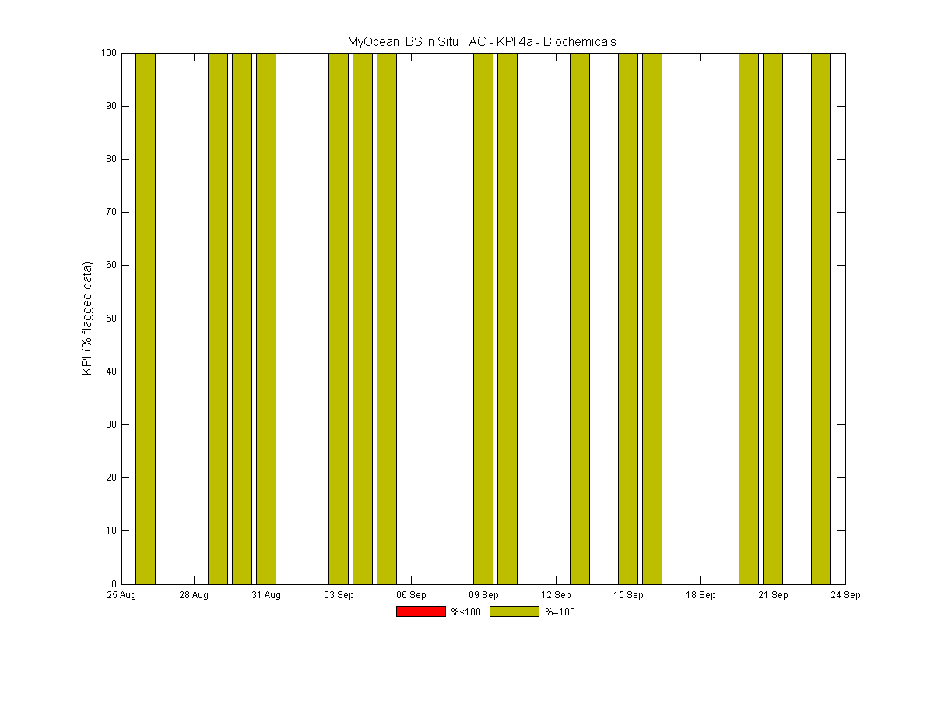This screenshot has height=701, width=934.
Task: Click the x-axis label '25 Aug'
Action: [121, 595]
